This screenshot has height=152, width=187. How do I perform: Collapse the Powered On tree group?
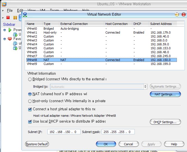click(5, 30)
